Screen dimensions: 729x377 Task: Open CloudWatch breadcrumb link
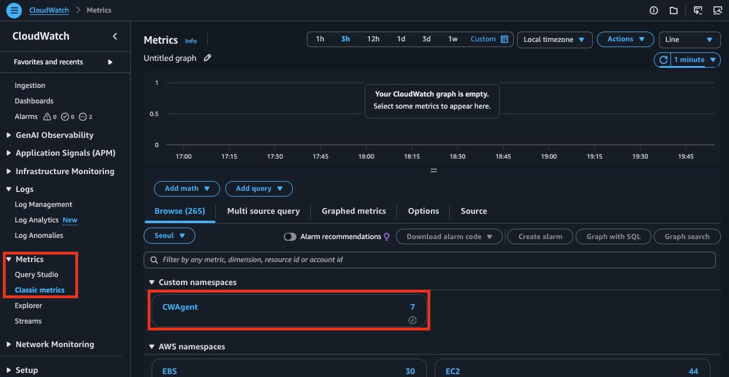coord(49,10)
